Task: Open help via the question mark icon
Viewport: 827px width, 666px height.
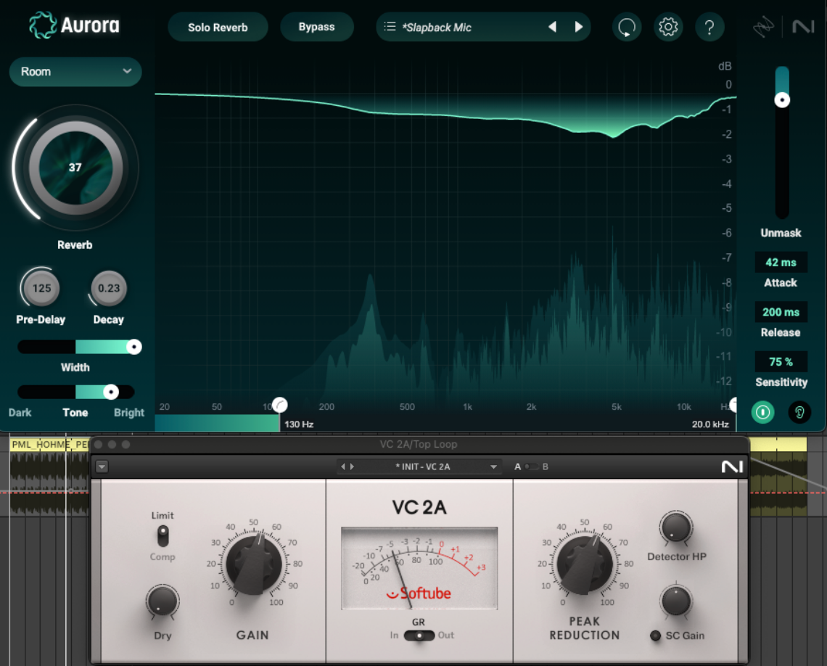Action: pyautogui.click(x=709, y=26)
